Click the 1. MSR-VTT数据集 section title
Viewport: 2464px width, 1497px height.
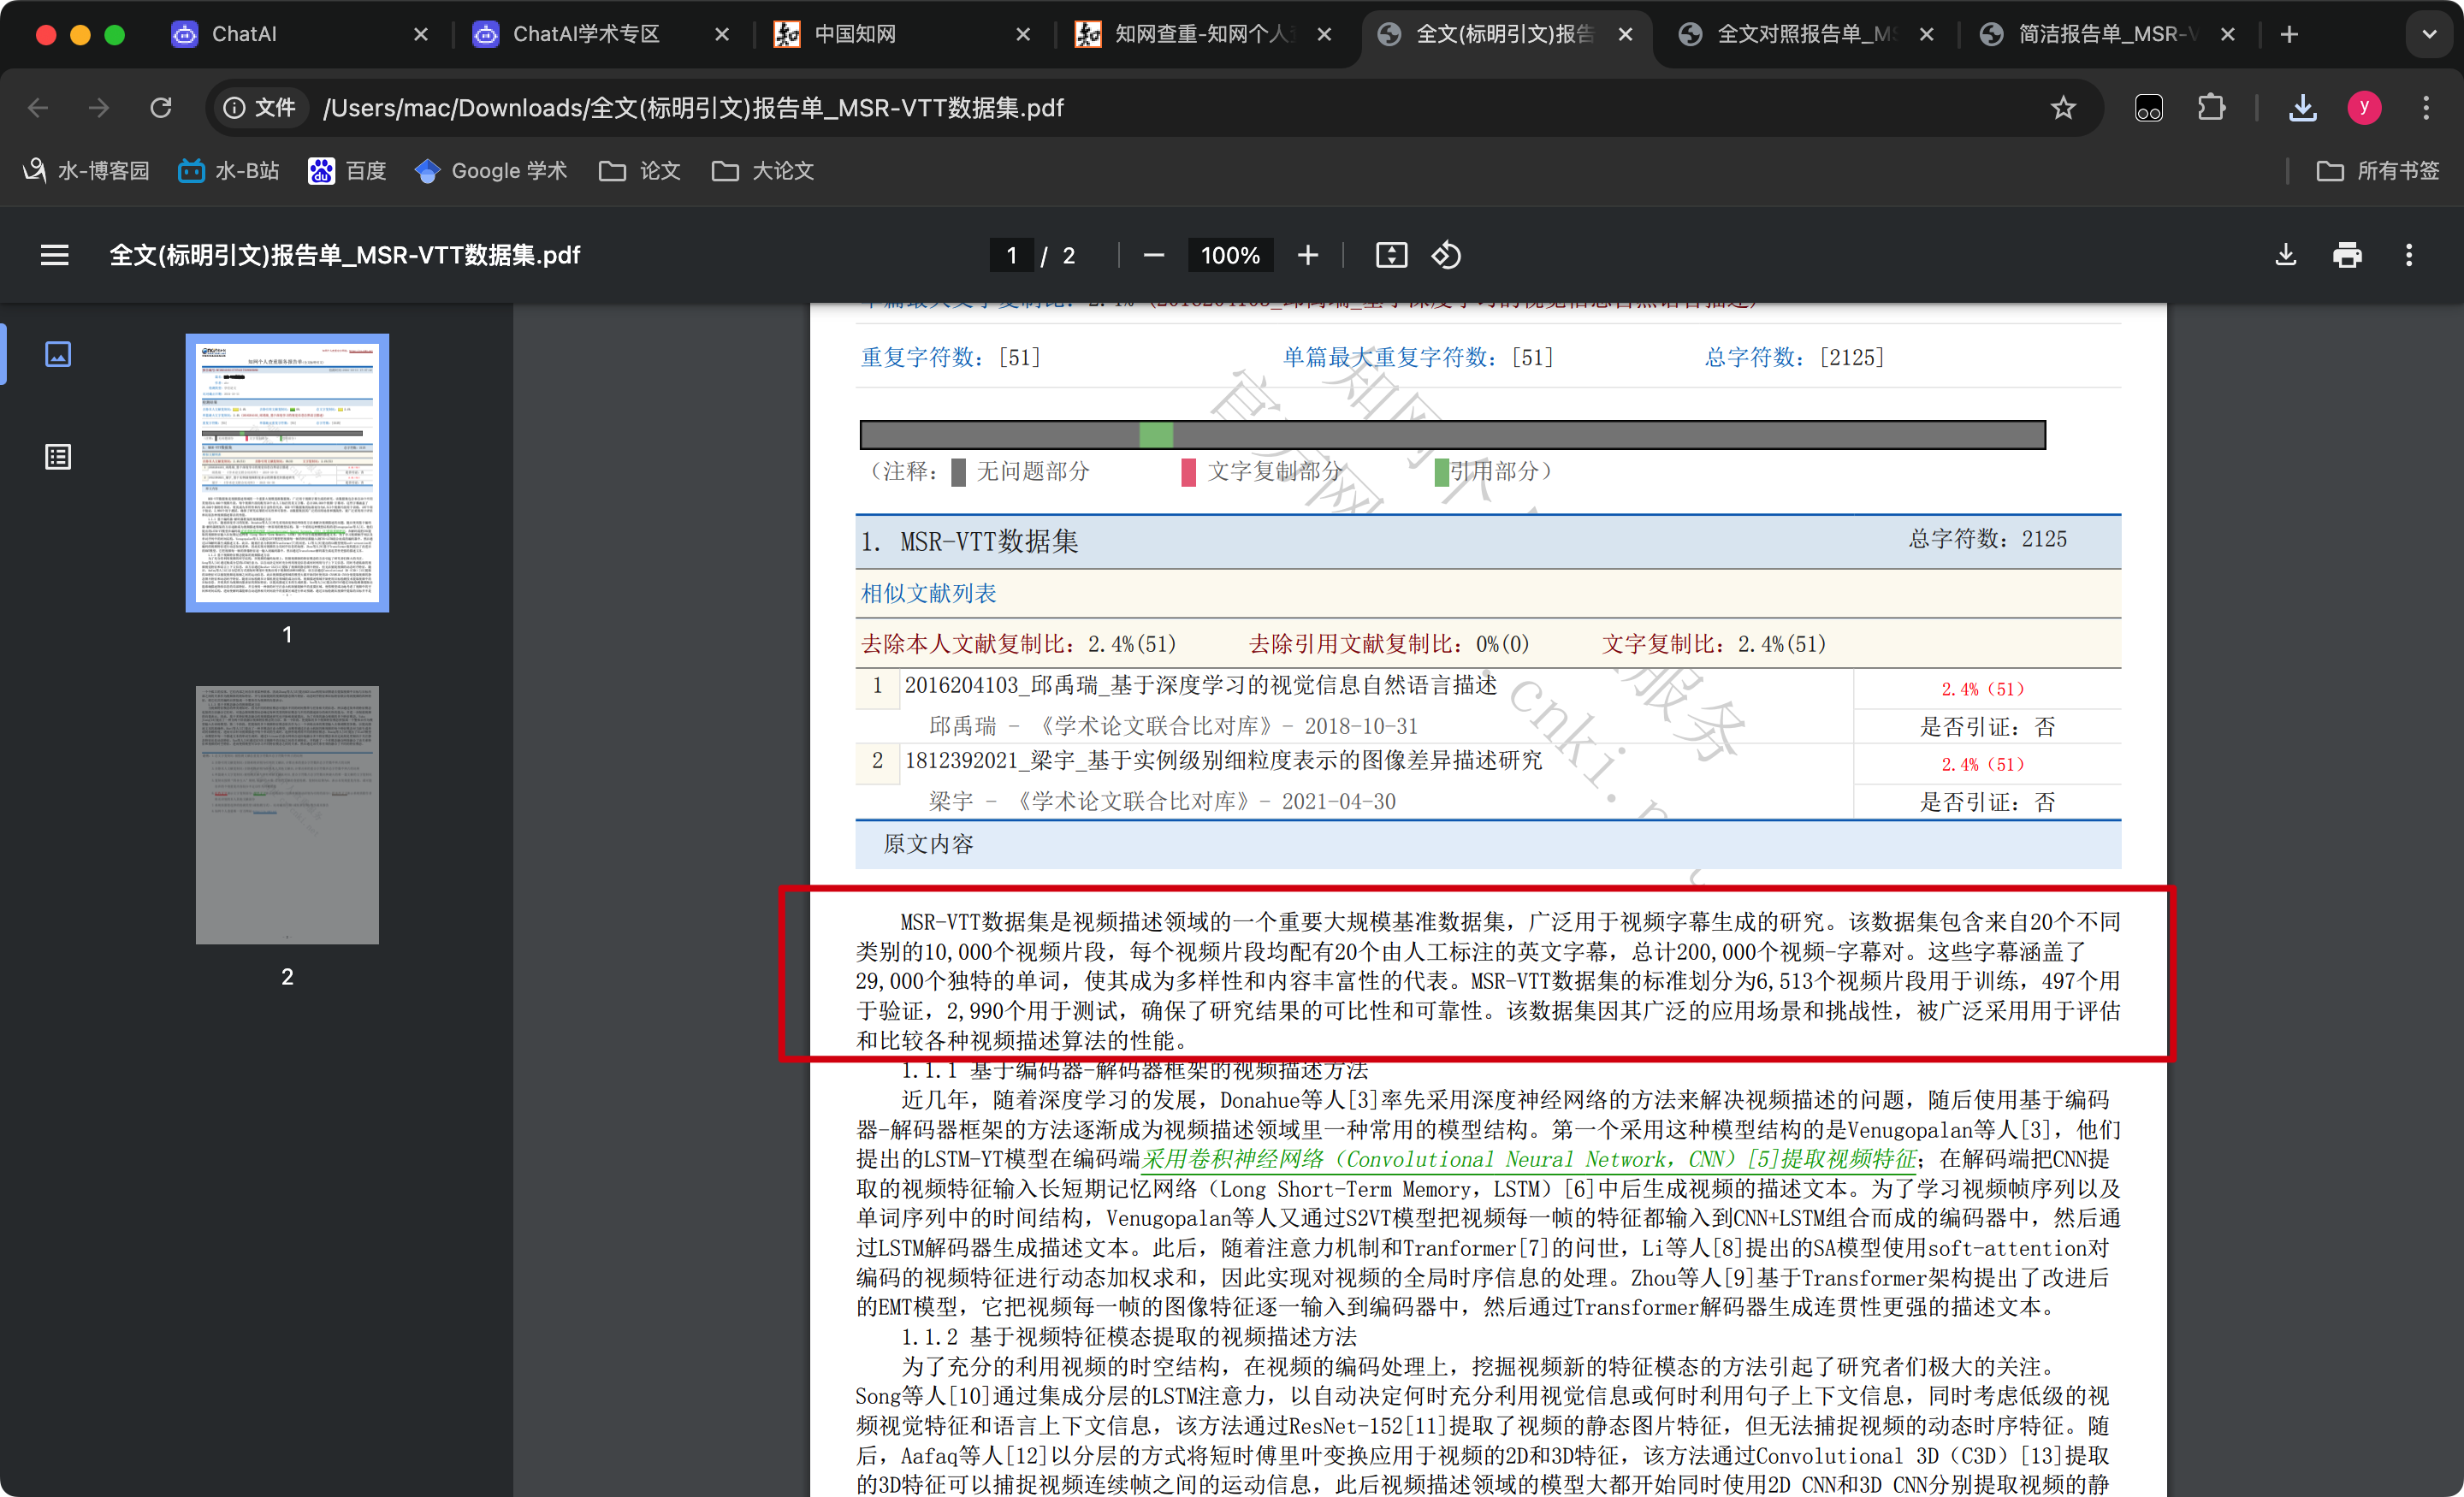[x=969, y=541]
